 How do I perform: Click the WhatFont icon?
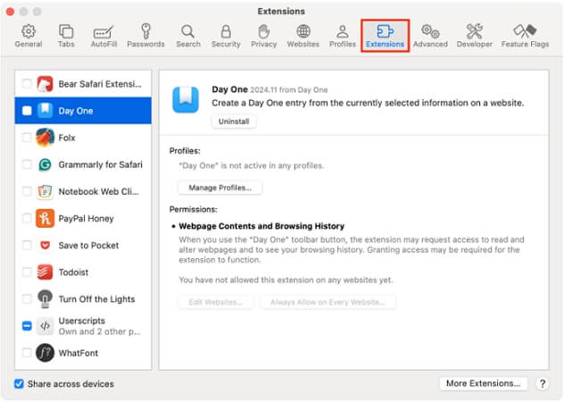[45, 353]
